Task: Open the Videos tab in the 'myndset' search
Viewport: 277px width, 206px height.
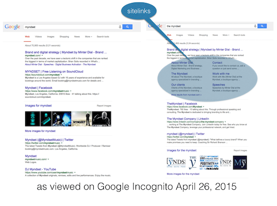Action: (38, 37)
